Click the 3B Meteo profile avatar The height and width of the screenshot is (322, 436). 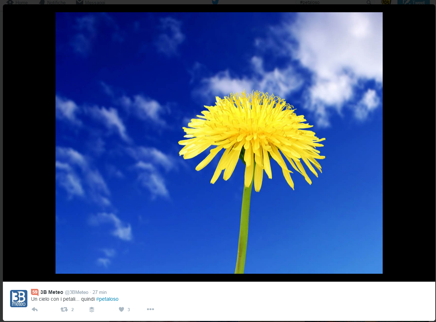[x=18, y=299]
